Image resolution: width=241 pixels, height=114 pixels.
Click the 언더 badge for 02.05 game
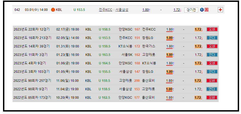[212, 38]
